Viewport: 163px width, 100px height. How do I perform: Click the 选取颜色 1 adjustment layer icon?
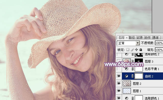127,98
